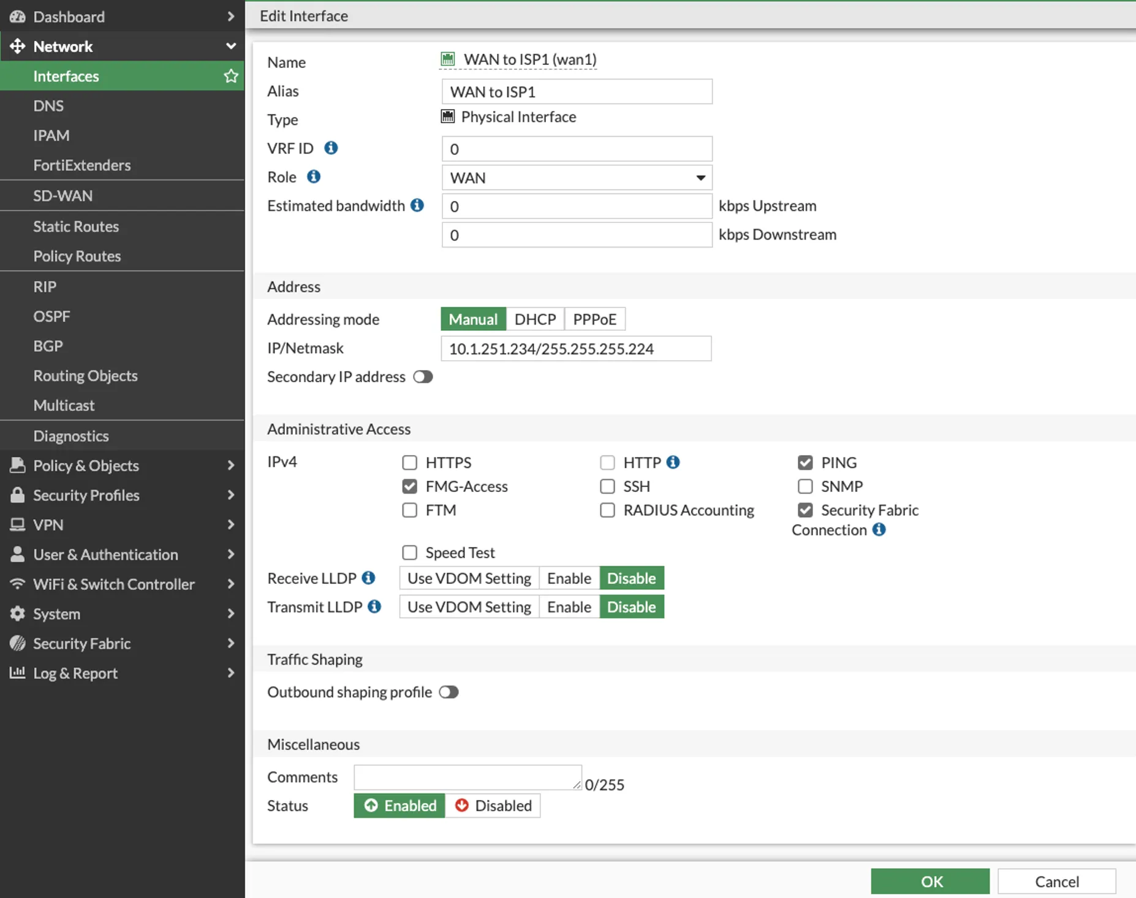Viewport: 1136px width, 898px height.
Task: Click the System gear icon
Action: (x=18, y=613)
